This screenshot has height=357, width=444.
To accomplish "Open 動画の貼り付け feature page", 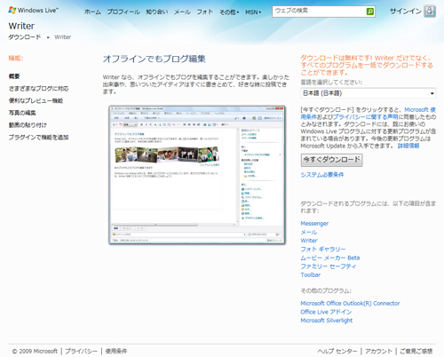I will click(28, 125).
